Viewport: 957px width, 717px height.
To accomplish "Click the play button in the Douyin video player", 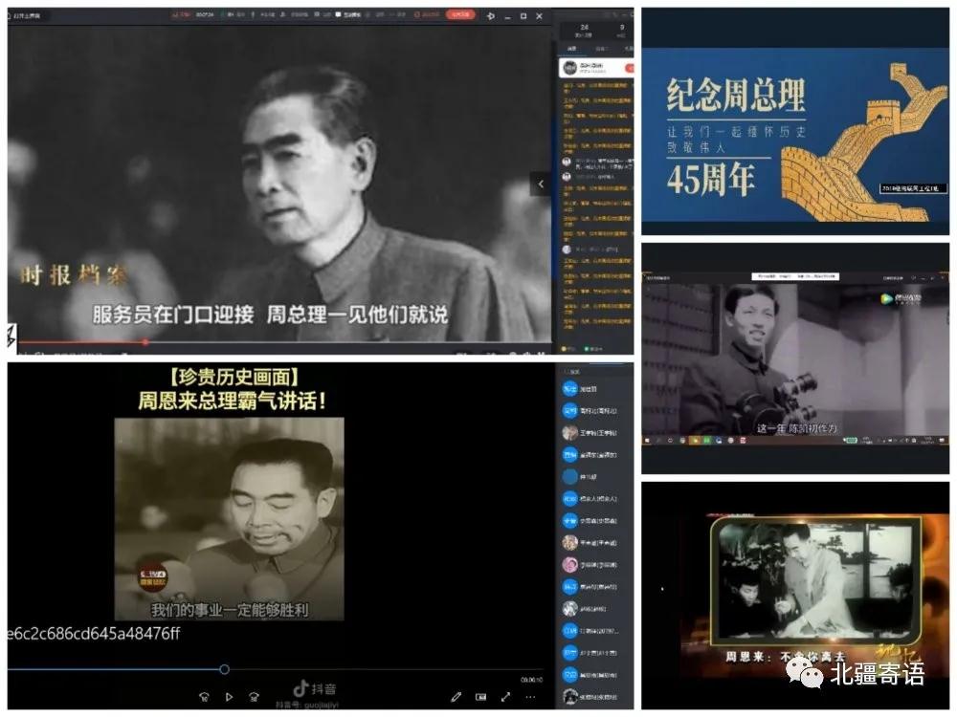I will [x=229, y=697].
